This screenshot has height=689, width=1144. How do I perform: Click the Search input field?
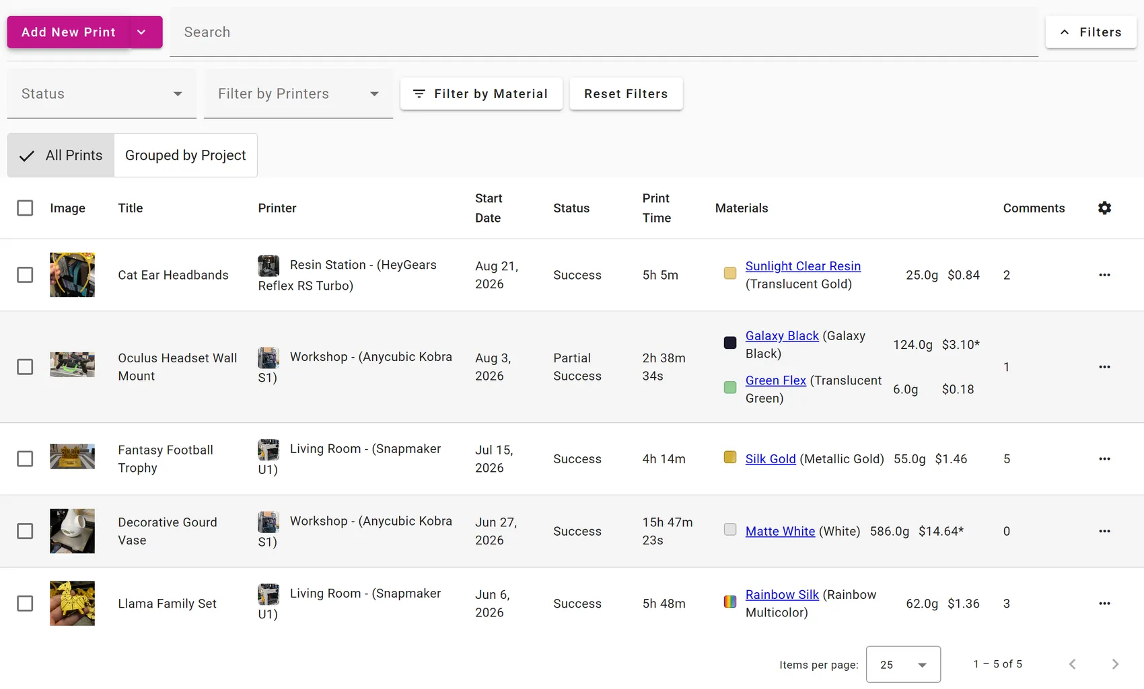(604, 32)
